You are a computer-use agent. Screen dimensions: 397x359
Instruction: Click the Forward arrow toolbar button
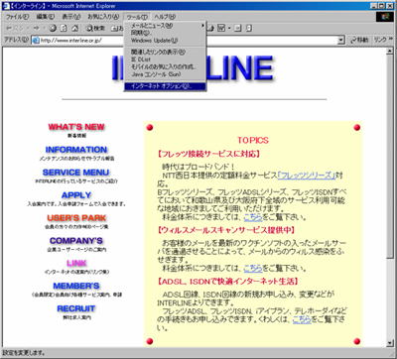pos(36,28)
